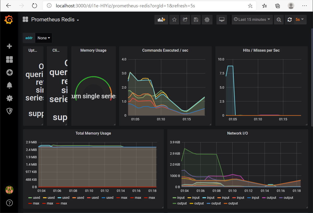Click the '1000 B' y-axis label
The image size is (313, 213).
[175, 176]
